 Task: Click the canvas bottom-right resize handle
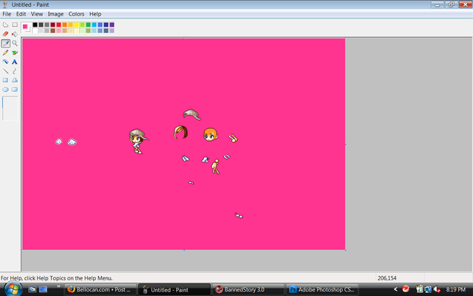[345, 250]
